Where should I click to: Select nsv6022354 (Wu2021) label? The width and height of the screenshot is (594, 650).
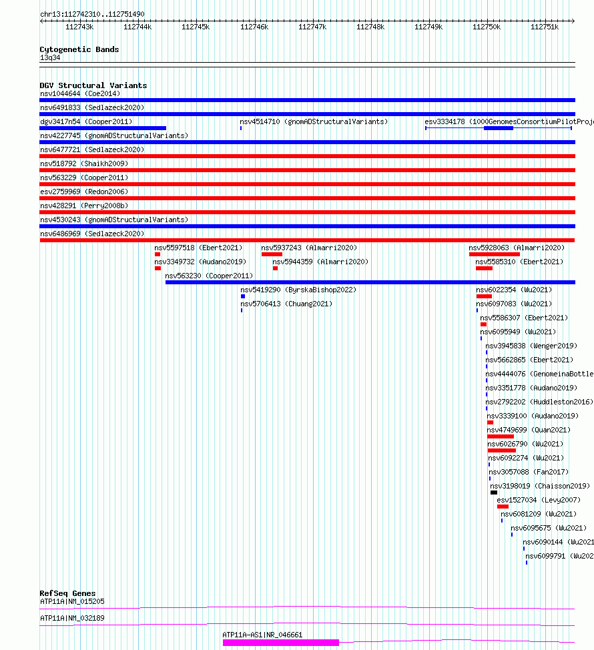pyautogui.click(x=514, y=290)
